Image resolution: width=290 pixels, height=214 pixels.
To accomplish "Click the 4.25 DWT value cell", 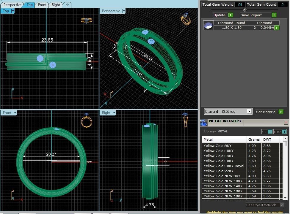I will (x=270, y=171).
